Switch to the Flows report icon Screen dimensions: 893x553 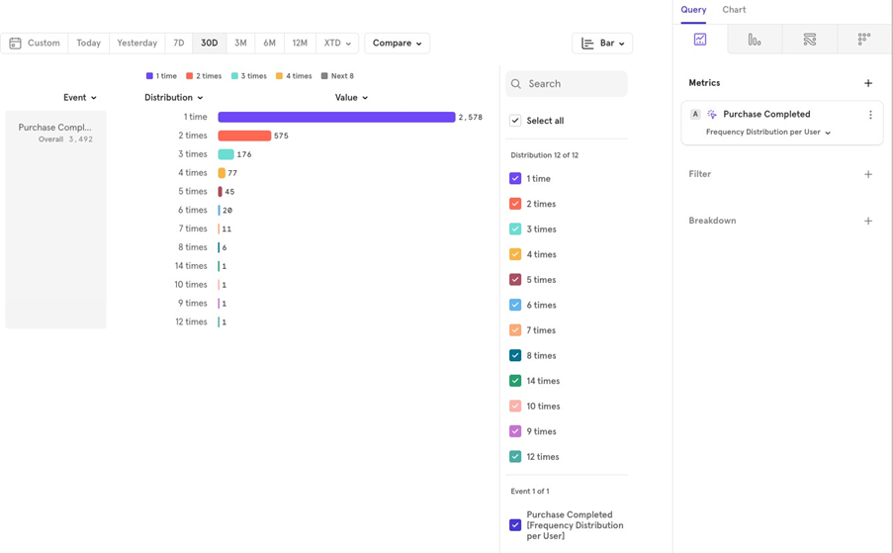point(809,40)
